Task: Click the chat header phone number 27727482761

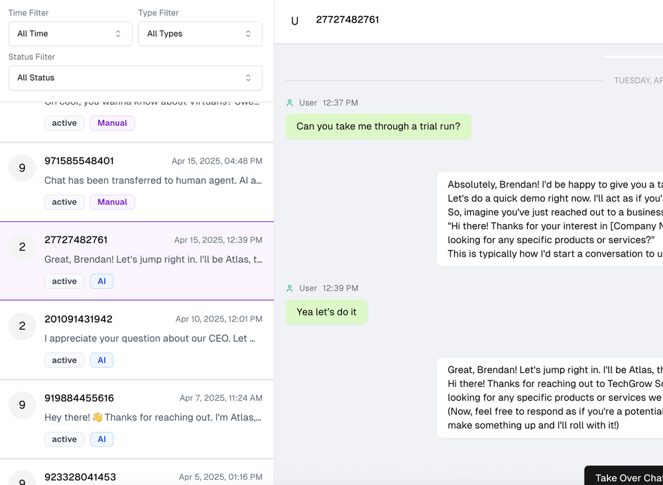Action: (347, 20)
